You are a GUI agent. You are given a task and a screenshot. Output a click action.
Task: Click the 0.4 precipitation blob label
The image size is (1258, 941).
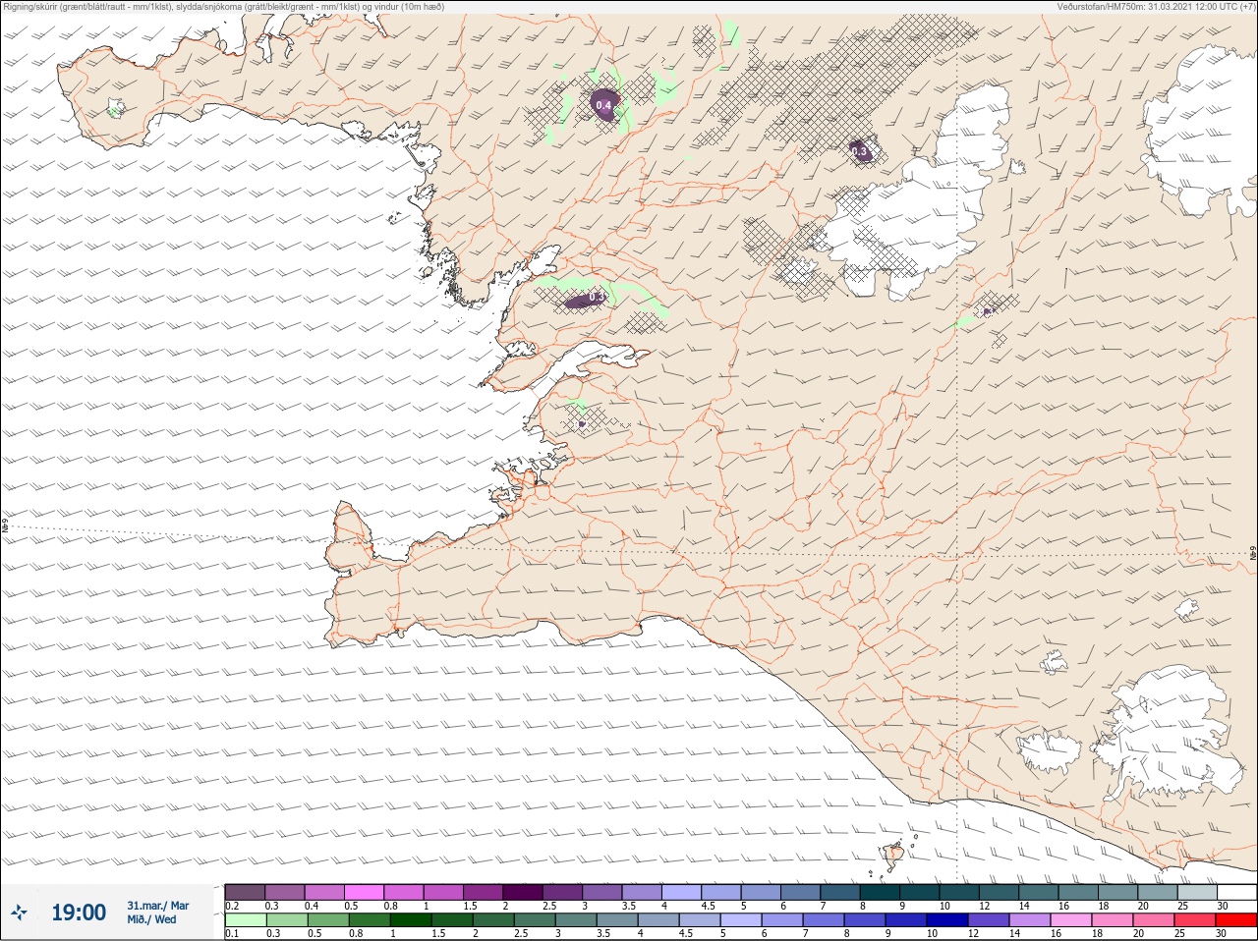pos(603,105)
